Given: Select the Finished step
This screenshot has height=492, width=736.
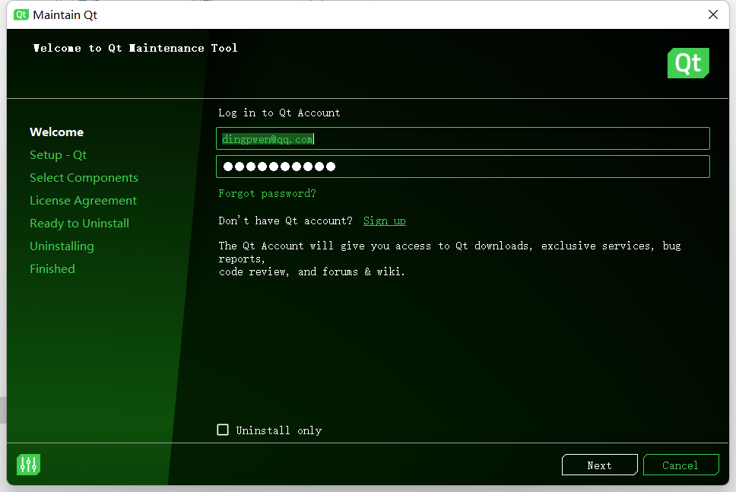Looking at the screenshot, I should pyautogui.click(x=52, y=268).
